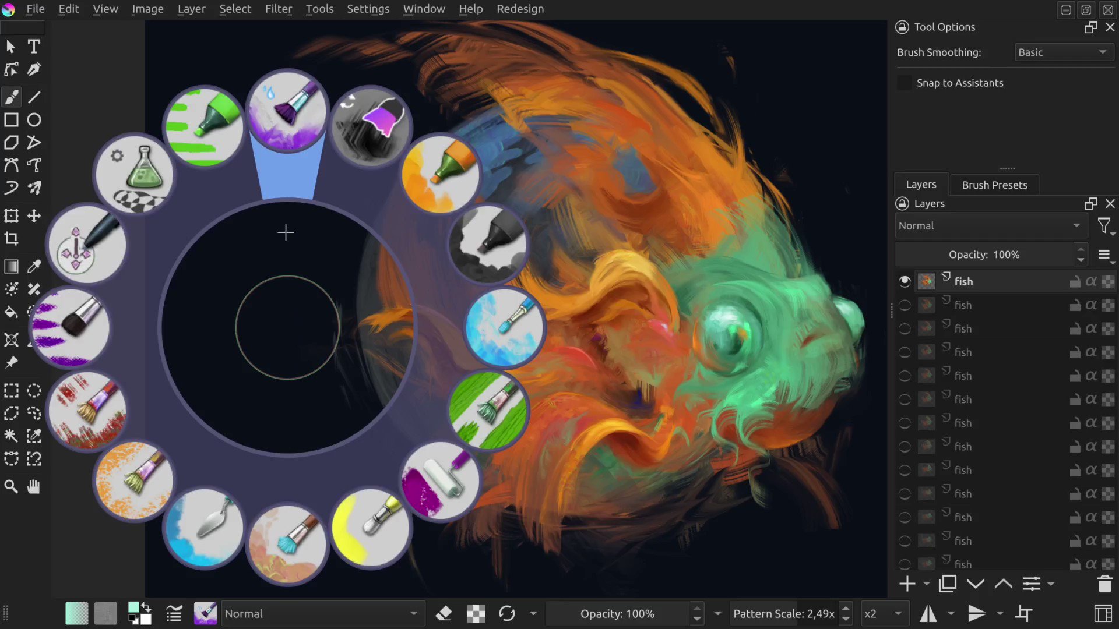Screen dimensions: 1119x629
Task: Enable Snap to Assistants
Action: pyautogui.click(x=904, y=83)
